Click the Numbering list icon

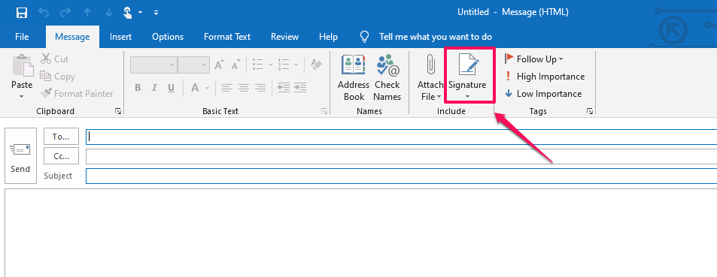pyautogui.click(x=284, y=65)
